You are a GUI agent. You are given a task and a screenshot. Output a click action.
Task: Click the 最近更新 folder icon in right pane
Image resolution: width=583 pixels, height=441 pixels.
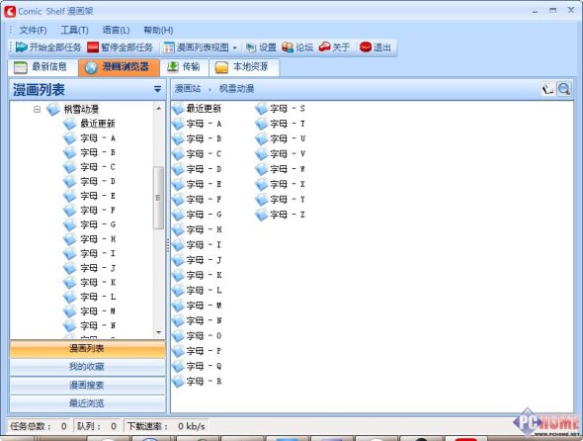click(x=178, y=109)
